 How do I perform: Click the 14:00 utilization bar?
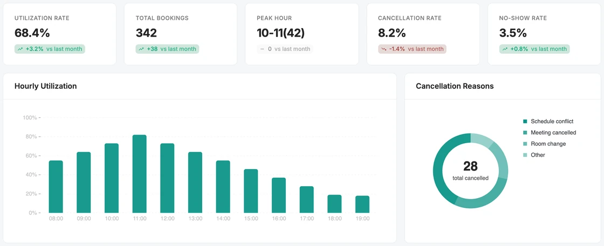click(x=223, y=186)
